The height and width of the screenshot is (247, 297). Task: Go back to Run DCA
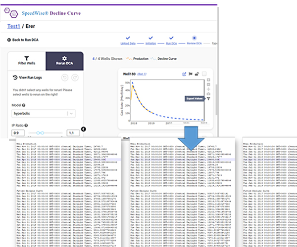(x=23, y=40)
